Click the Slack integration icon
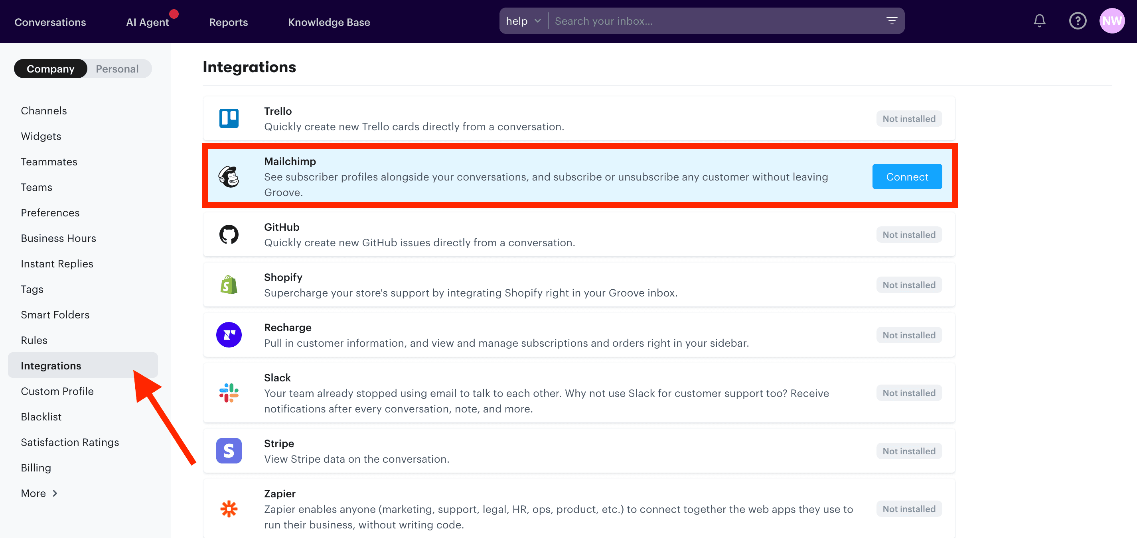This screenshot has width=1137, height=538. click(x=229, y=393)
